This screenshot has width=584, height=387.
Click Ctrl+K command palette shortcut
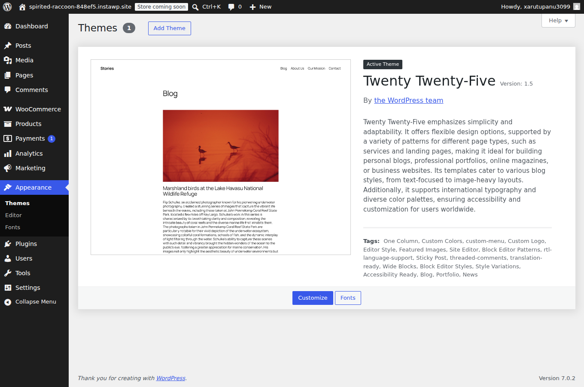211,7
